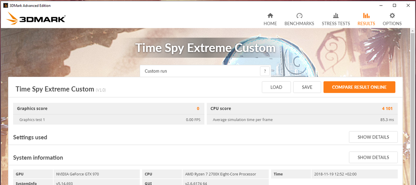Click the graphics score value 0

[198, 108]
